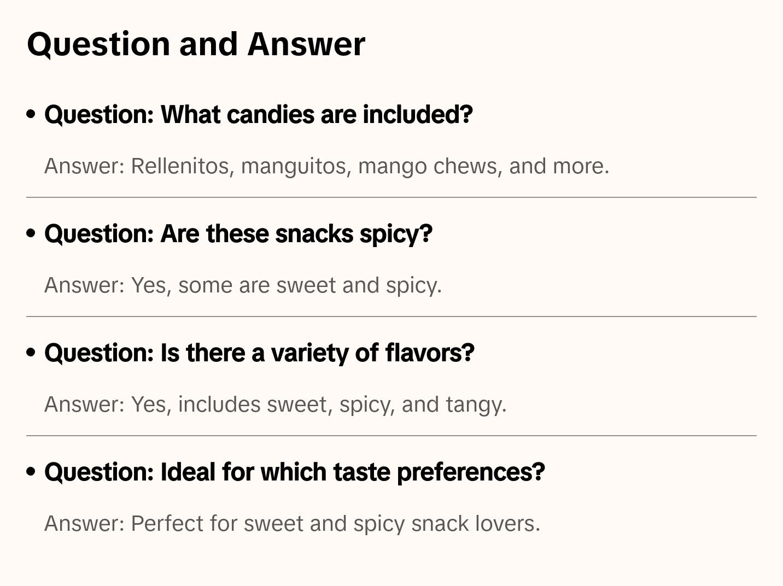
Task: Click the bullet beside the snacks spicy question
Action: pyautogui.click(x=31, y=233)
